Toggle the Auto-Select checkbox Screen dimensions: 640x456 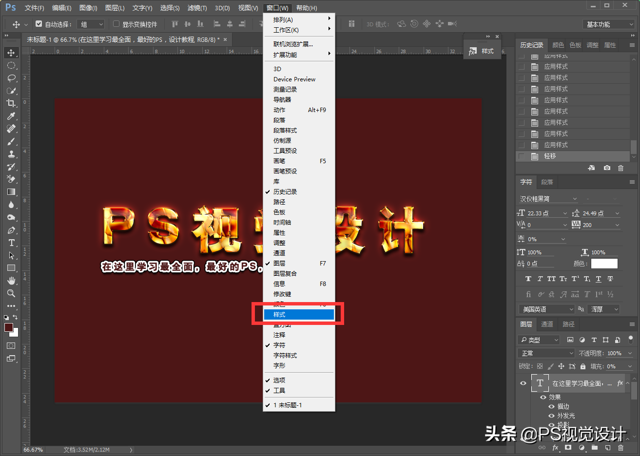(39, 24)
